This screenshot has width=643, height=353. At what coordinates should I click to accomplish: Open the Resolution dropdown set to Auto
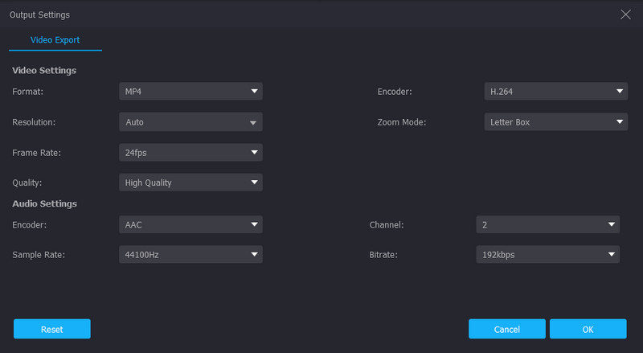tap(190, 122)
